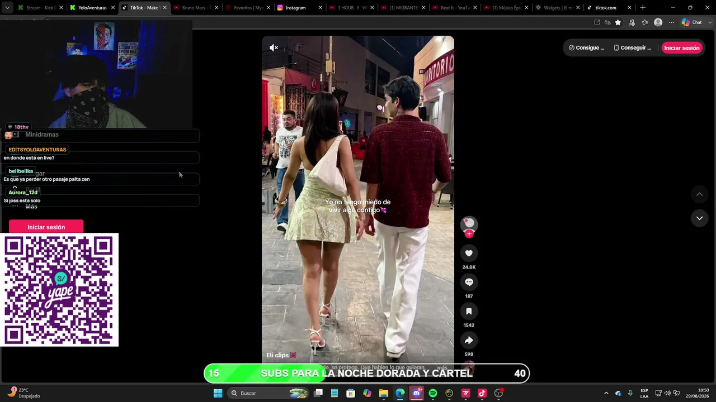The image size is (716, 402).
Task: Click the video caption "Yo no tengo miedo de vivir algo contigo"
Action: coord(358,206)
